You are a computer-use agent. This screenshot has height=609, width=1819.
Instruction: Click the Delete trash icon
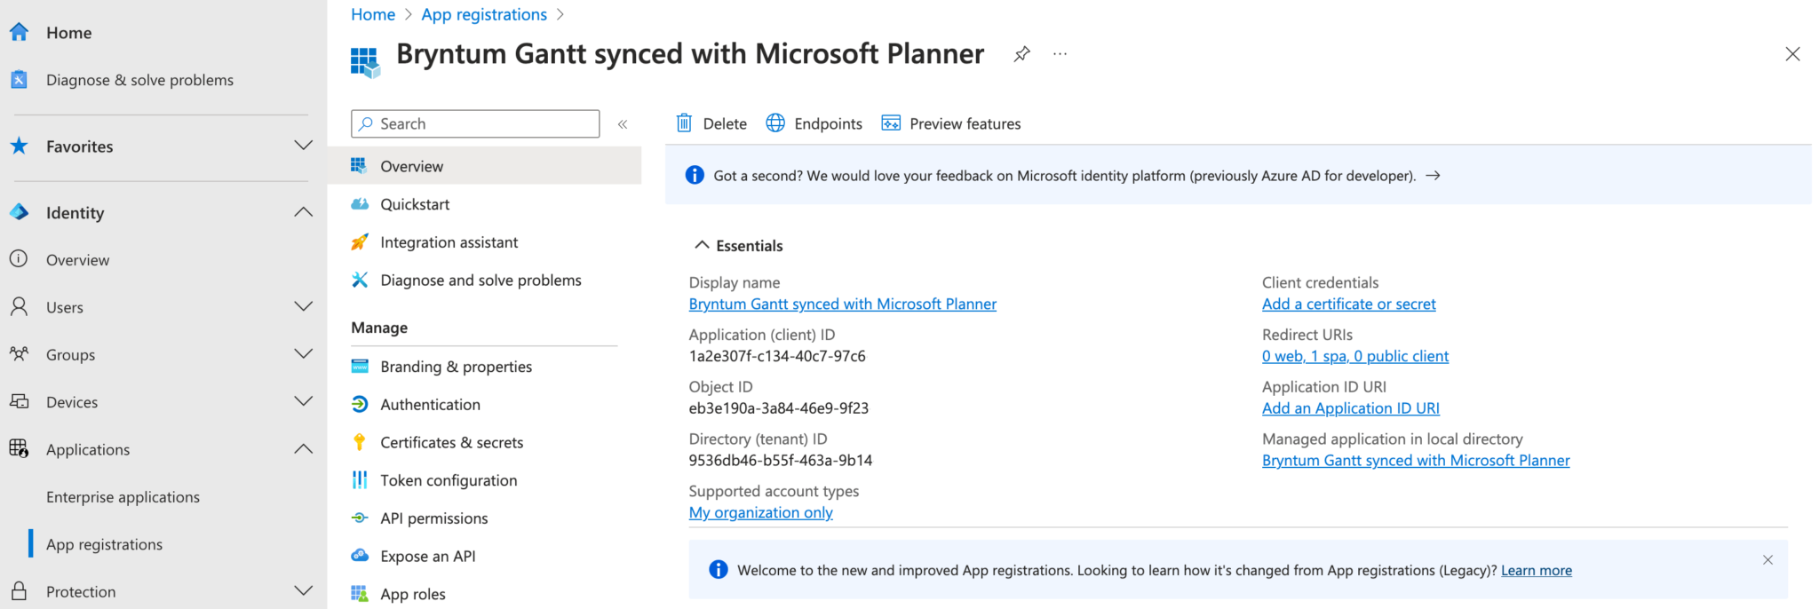click(x=684, y=123)
